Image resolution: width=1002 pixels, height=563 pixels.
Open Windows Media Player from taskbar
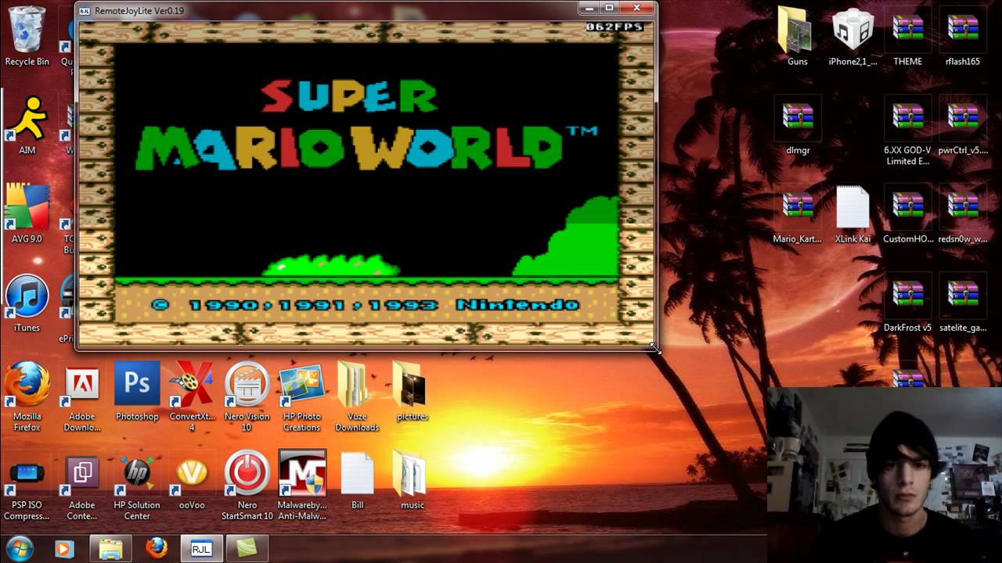[x=64, y=549]
